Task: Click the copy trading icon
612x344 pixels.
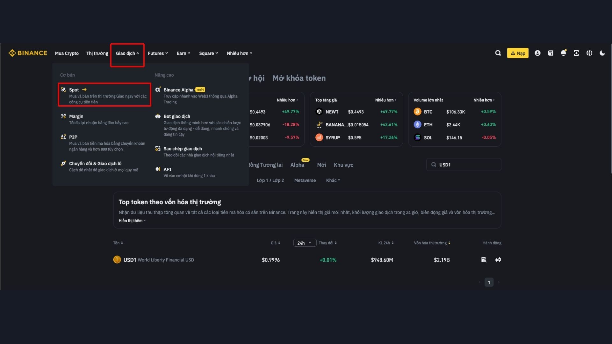Action: pos(158,149)
